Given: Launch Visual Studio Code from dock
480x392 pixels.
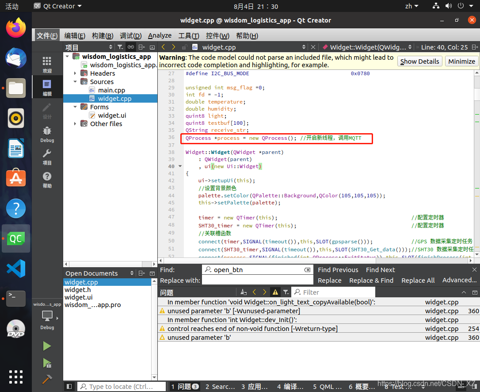Looking at the screenshot, I should pos(16,268).
